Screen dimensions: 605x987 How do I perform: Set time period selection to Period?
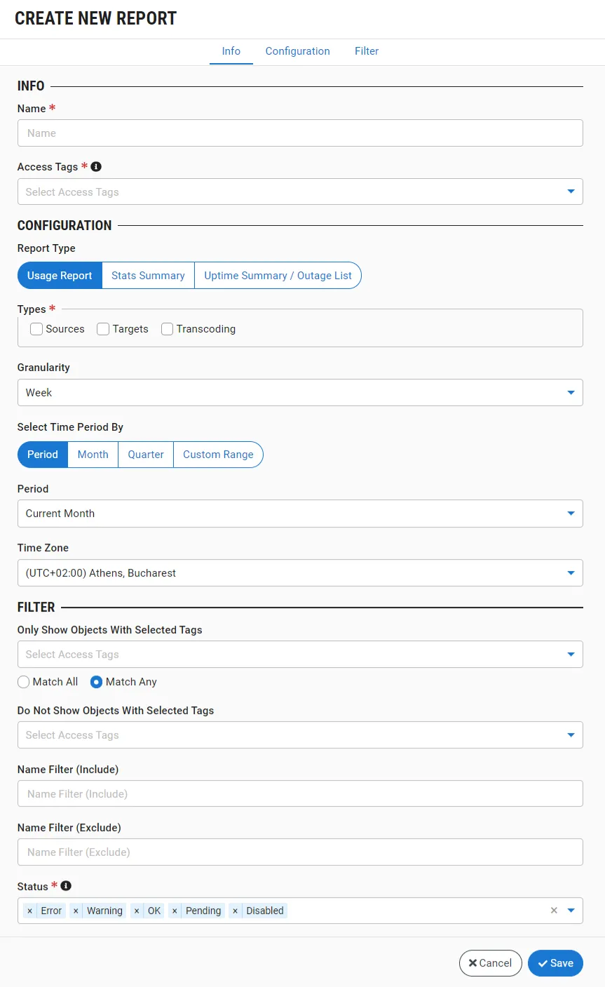(43, 455)
